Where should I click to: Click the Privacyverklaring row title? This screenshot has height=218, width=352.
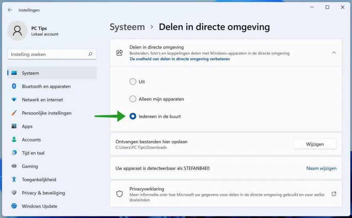click(147, 189)
